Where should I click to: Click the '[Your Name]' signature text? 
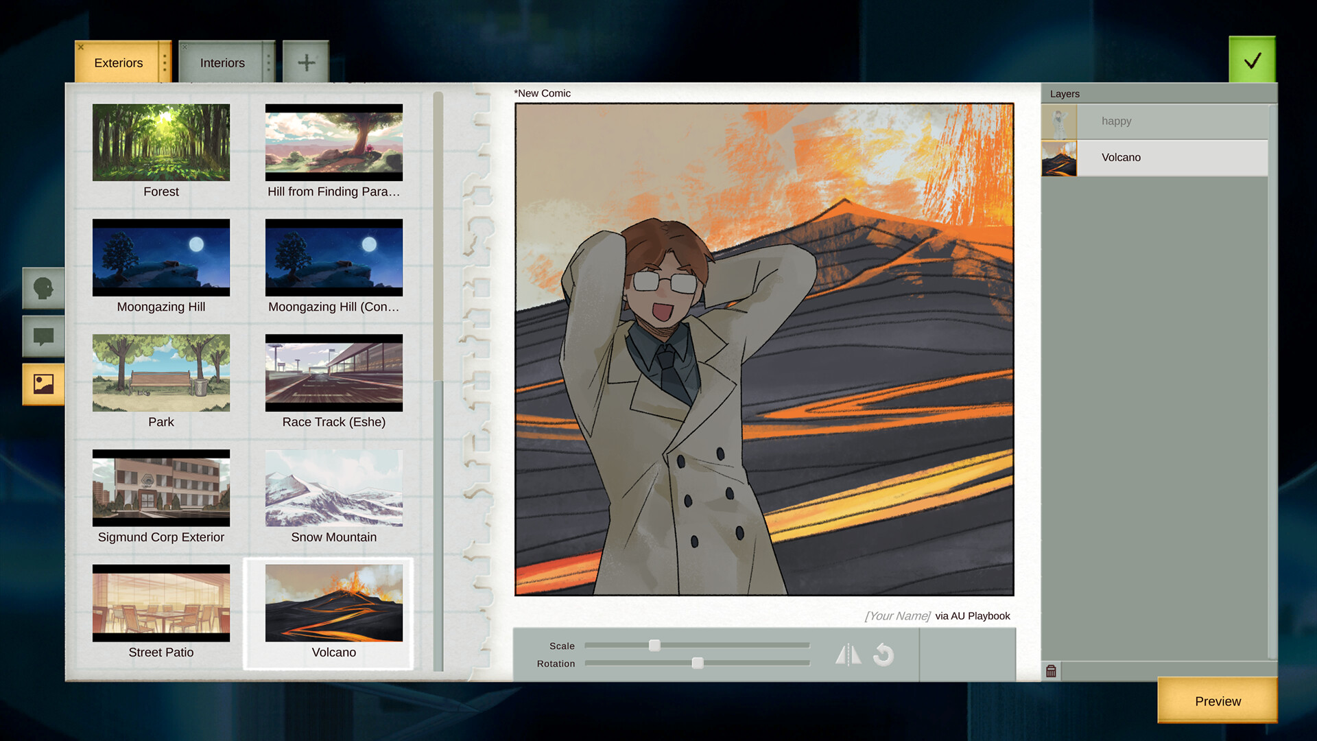(897, 615)
